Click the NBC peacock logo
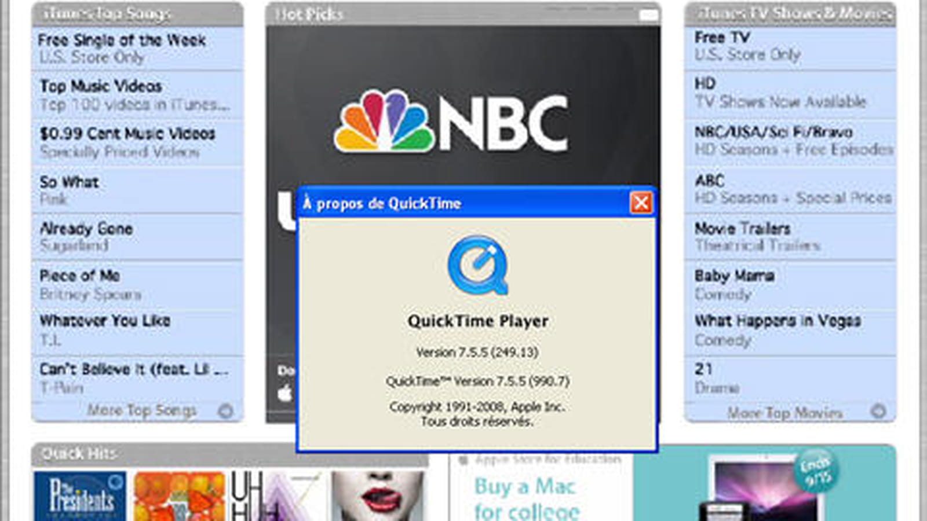Screen dimensions: 927x521 tap(384, 121)
